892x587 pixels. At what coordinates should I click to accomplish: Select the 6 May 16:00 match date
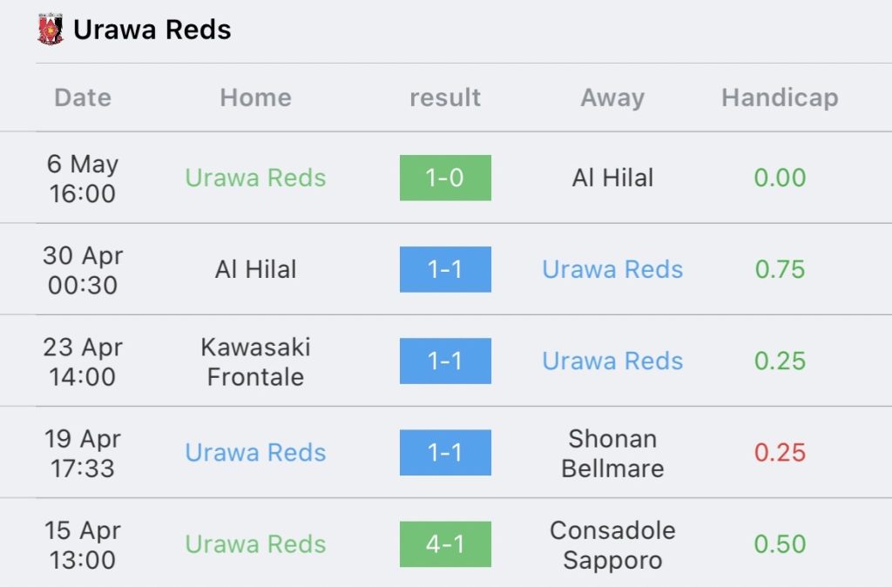[83, 179]
